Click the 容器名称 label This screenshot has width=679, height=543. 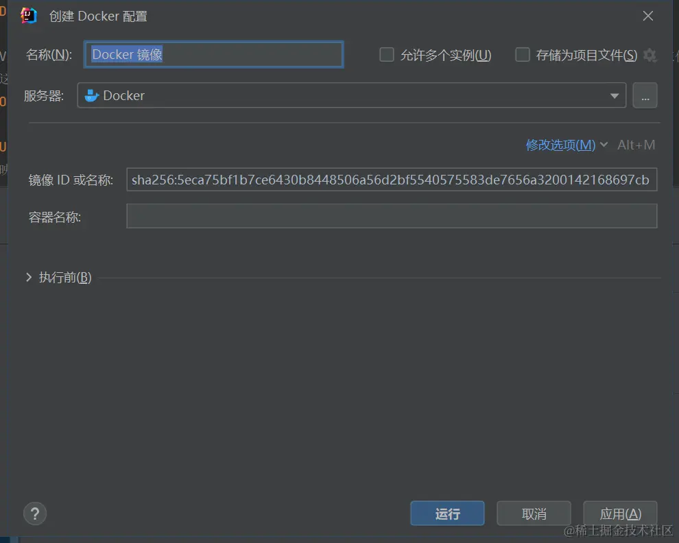tap(55, 217)
